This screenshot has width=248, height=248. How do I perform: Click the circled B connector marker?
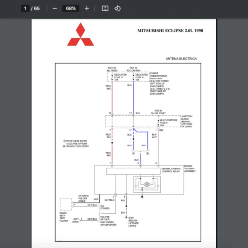click(x=146, y=153)
